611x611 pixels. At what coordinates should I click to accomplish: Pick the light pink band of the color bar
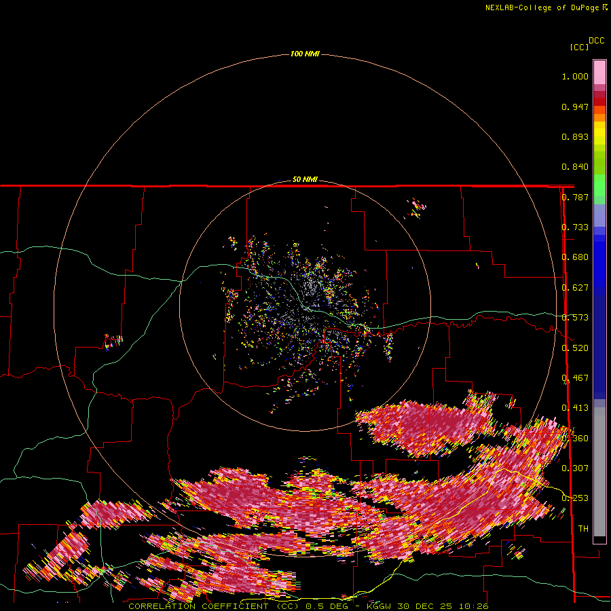[599, 72]
